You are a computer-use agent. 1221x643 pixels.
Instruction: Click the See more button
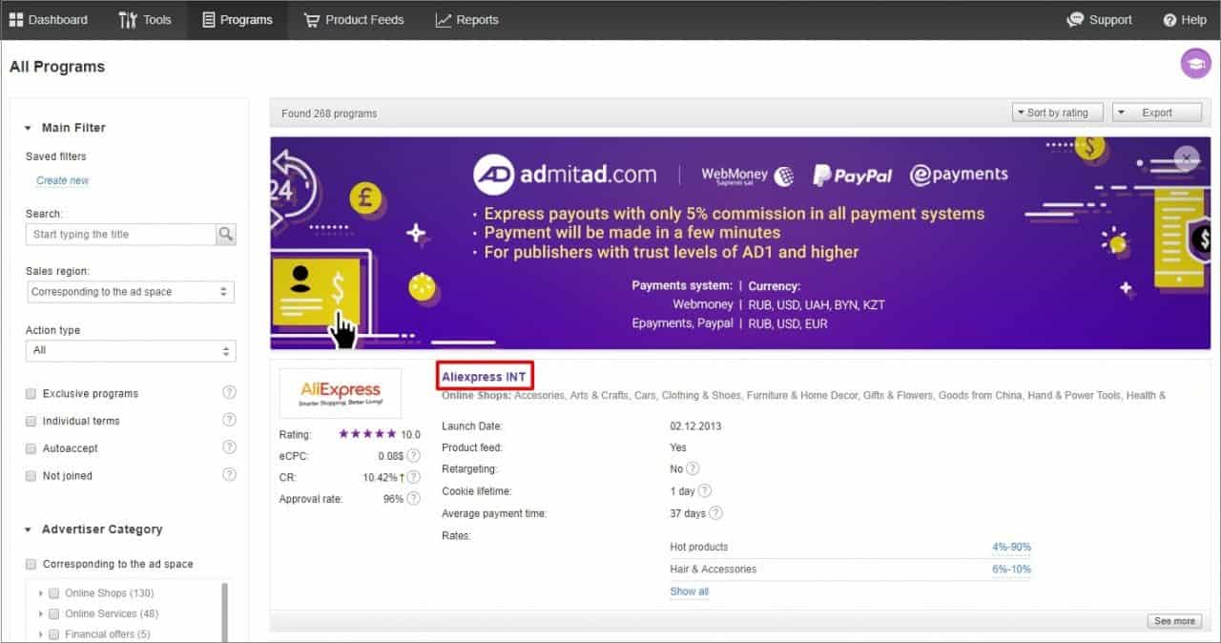click(1174, 621)
